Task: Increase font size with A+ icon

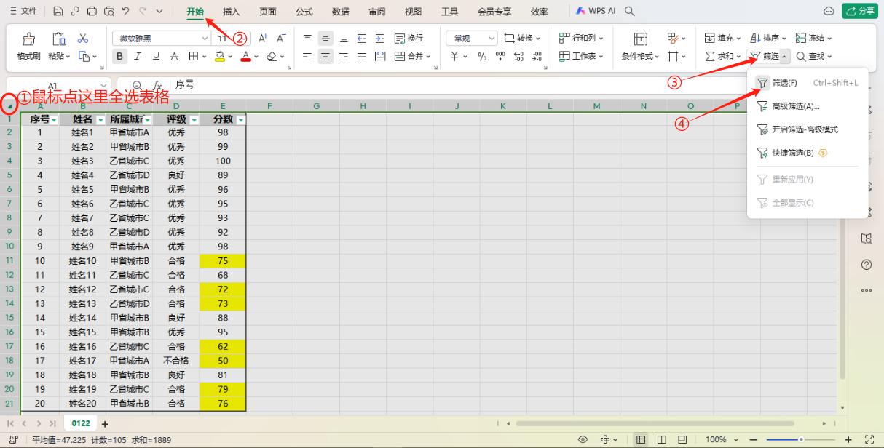Action: point(264,38)
